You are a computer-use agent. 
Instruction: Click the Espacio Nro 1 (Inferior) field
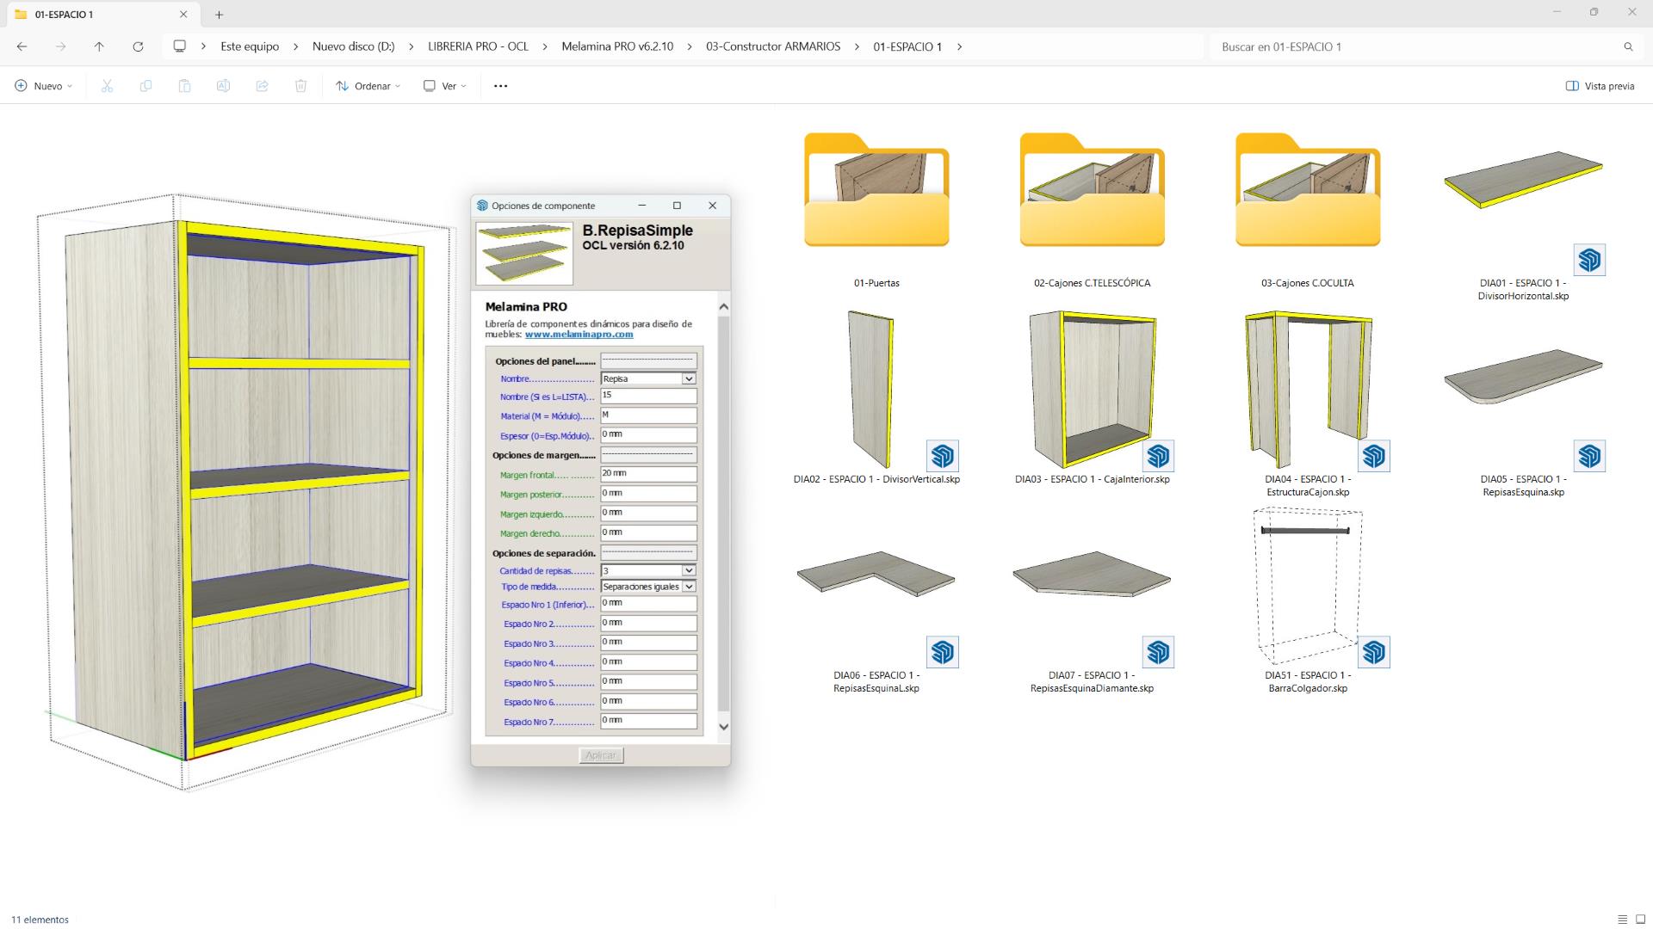point(648,604)
